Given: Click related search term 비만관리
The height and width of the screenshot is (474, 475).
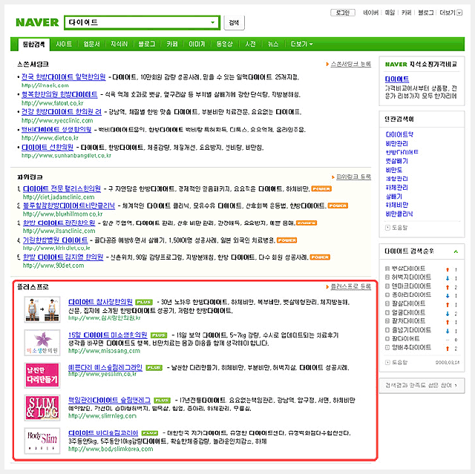Looking at the screenshot, I should [396, 143].
